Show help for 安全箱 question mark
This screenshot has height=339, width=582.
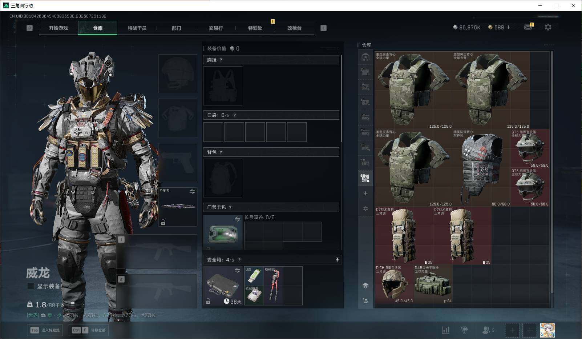(239, 260)
